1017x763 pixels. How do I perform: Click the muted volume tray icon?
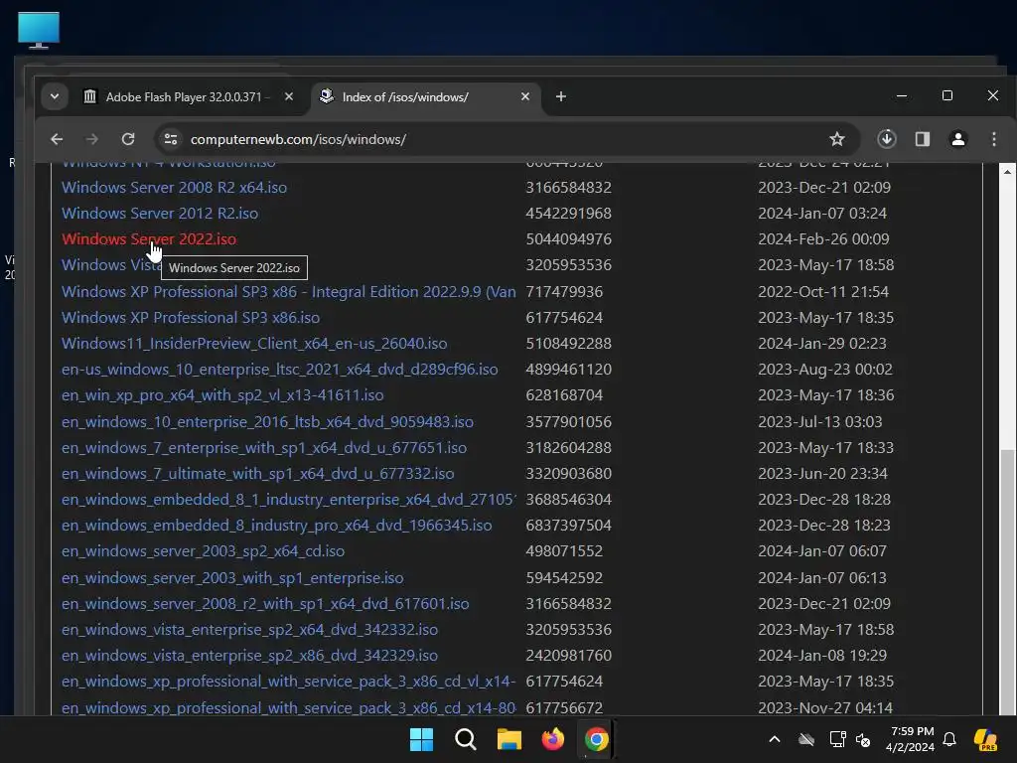[863, 739]
